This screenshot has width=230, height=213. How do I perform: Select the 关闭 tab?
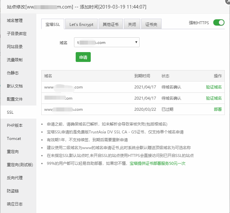pos(132,24)
